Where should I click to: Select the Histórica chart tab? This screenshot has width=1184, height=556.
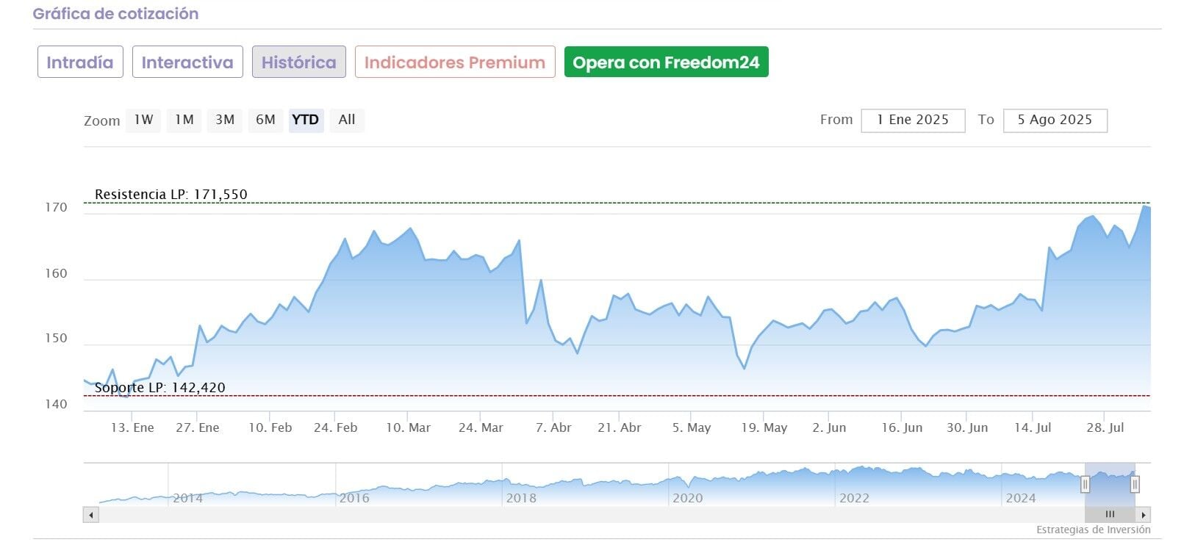tap(299, 62)
